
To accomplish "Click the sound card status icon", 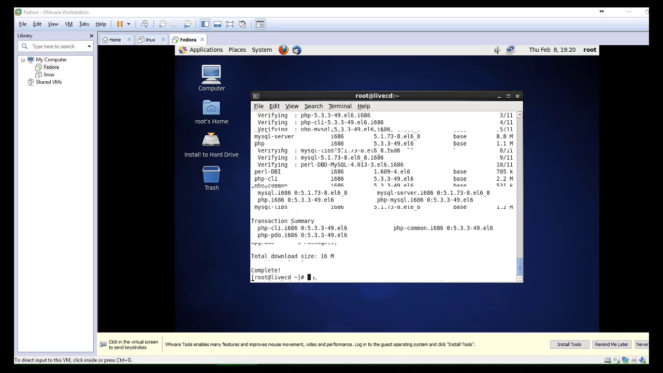I will pyautogui.click(x=643, y=360).
